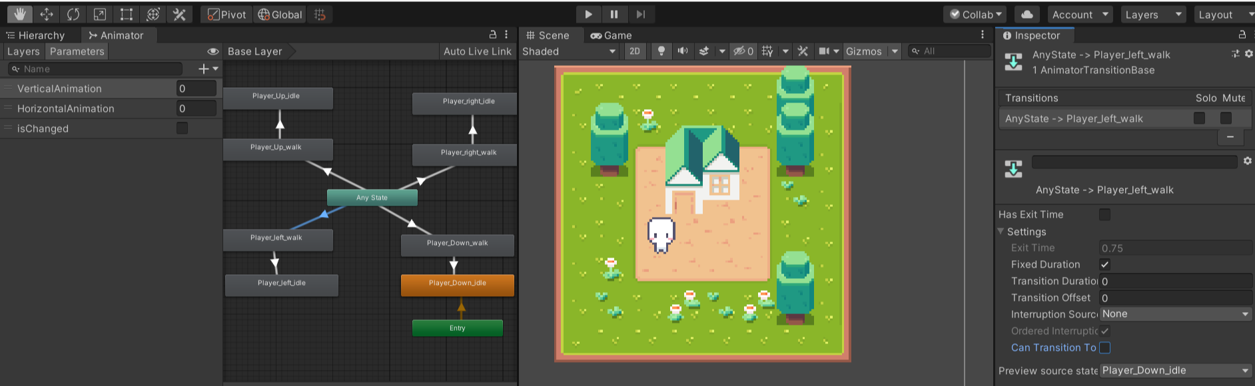Open the Animator panel options menu
This screenshot has width=1255, height=386.
(x=506, y=35)
